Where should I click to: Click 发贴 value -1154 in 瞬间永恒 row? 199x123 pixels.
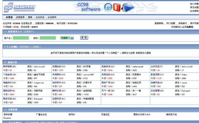pyautogui.click(x=86, y=94)
